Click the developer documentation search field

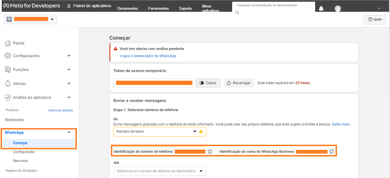click(274, 7)
